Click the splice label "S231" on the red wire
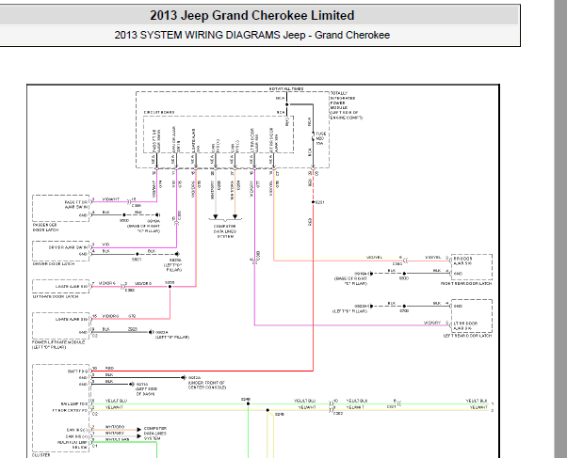Screen dimensions: 567x458 (x=319, y=202)
